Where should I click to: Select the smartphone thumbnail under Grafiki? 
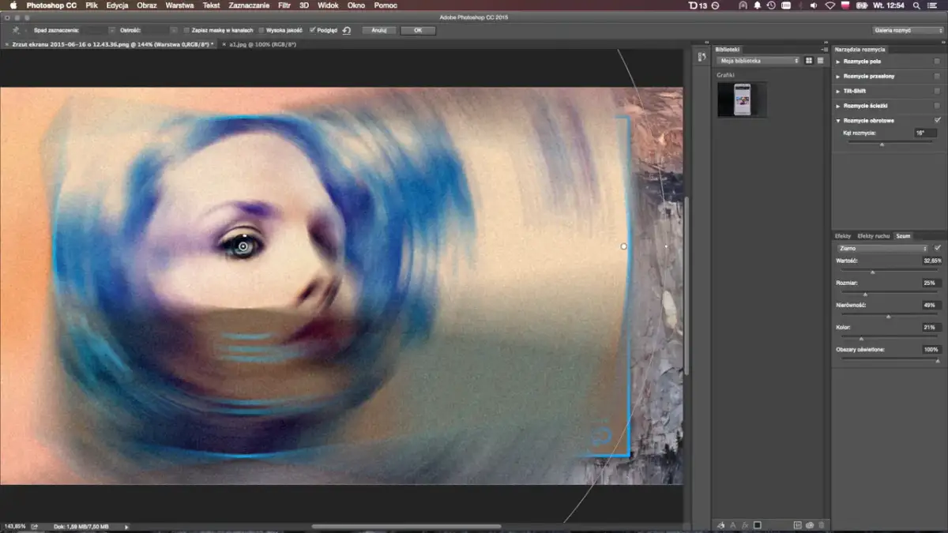(x=742, y=99)
